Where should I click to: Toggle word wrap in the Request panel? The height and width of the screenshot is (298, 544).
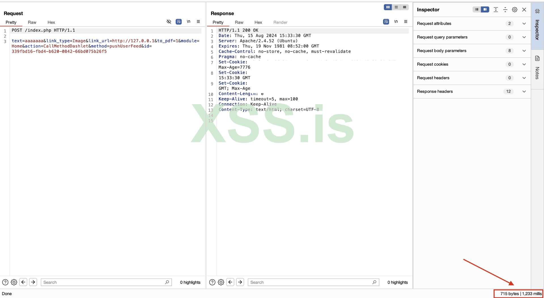click(178, 22)
